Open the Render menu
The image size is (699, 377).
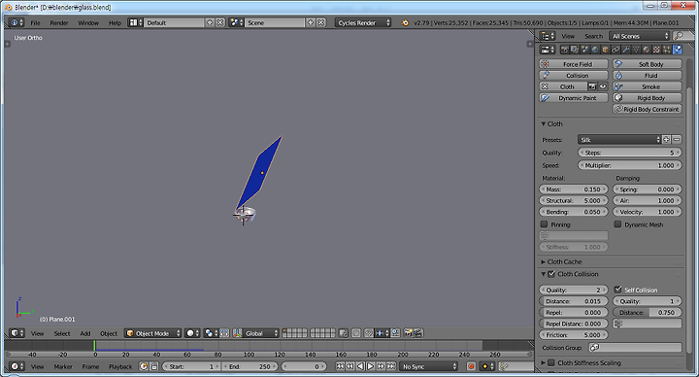pyautogui.click(x=59, y=22)
